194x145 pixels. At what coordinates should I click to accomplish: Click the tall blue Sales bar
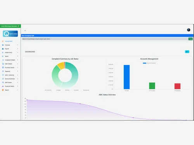(x=126, y=77)
